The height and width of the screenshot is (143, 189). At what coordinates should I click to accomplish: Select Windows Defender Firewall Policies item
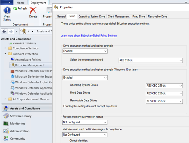coord(34,71)
